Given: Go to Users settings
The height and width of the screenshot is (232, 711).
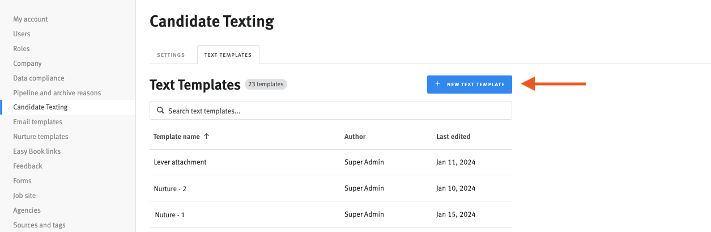Looking at the screenshot, I should [x=22, y=34].
